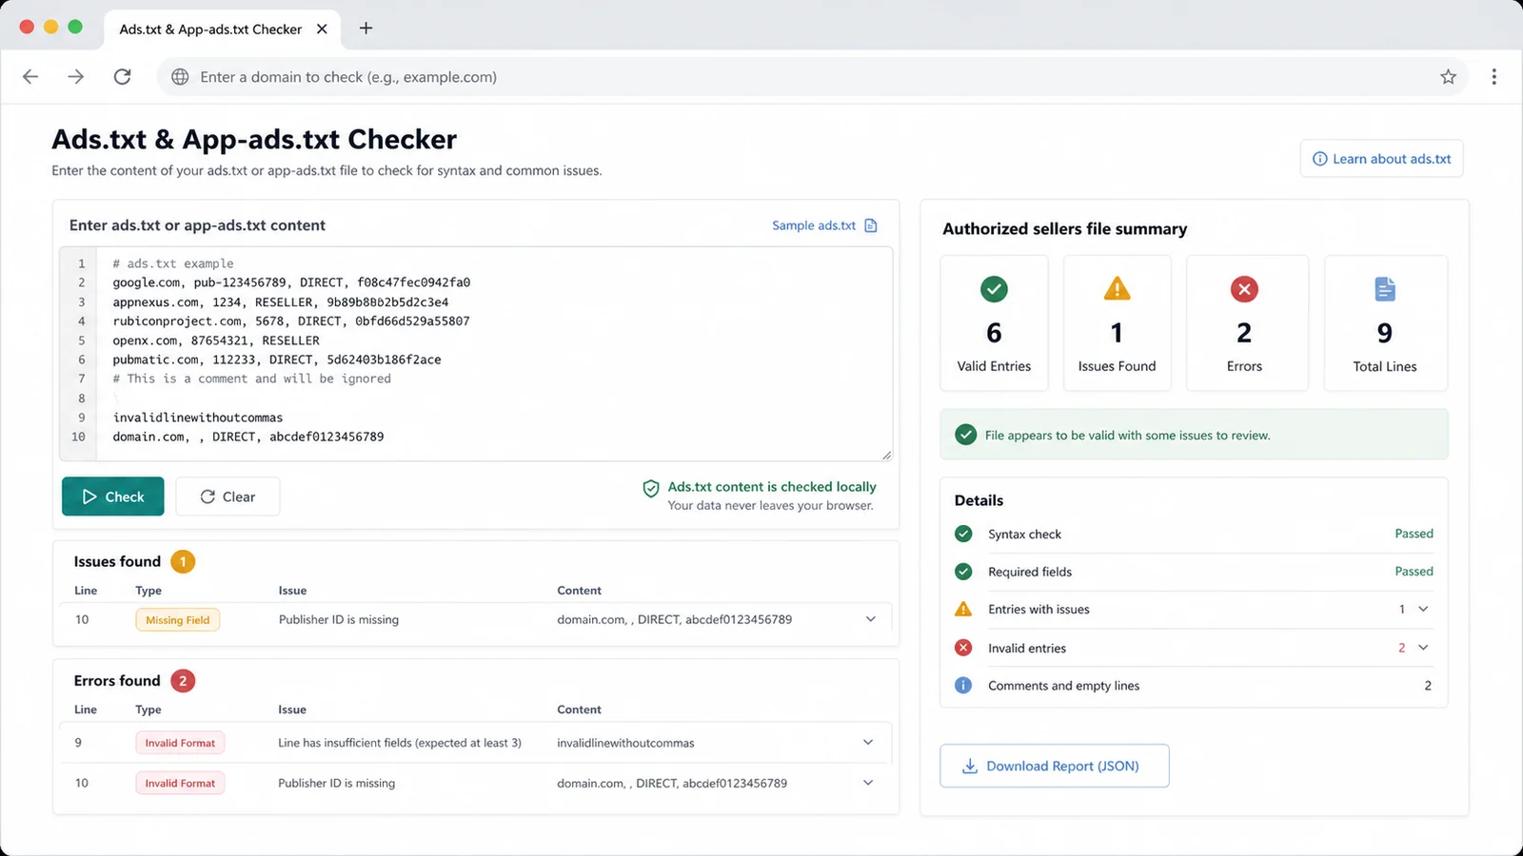
Task: Load the Sample ads.txt content
Action: coord(814,225)
